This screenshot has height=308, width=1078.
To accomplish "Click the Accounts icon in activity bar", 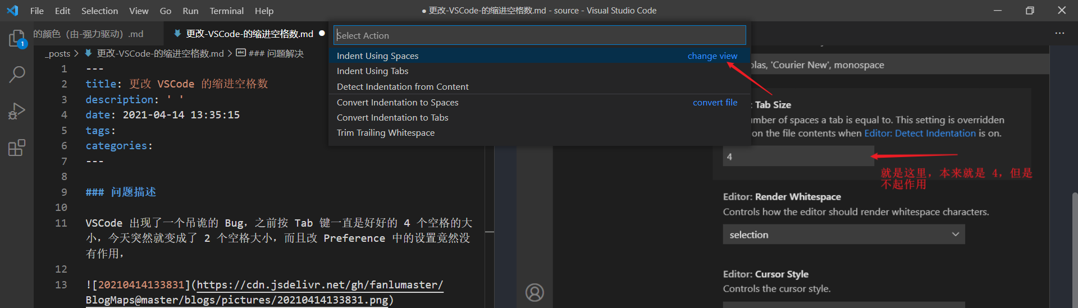I will click(x=535, y=292).
